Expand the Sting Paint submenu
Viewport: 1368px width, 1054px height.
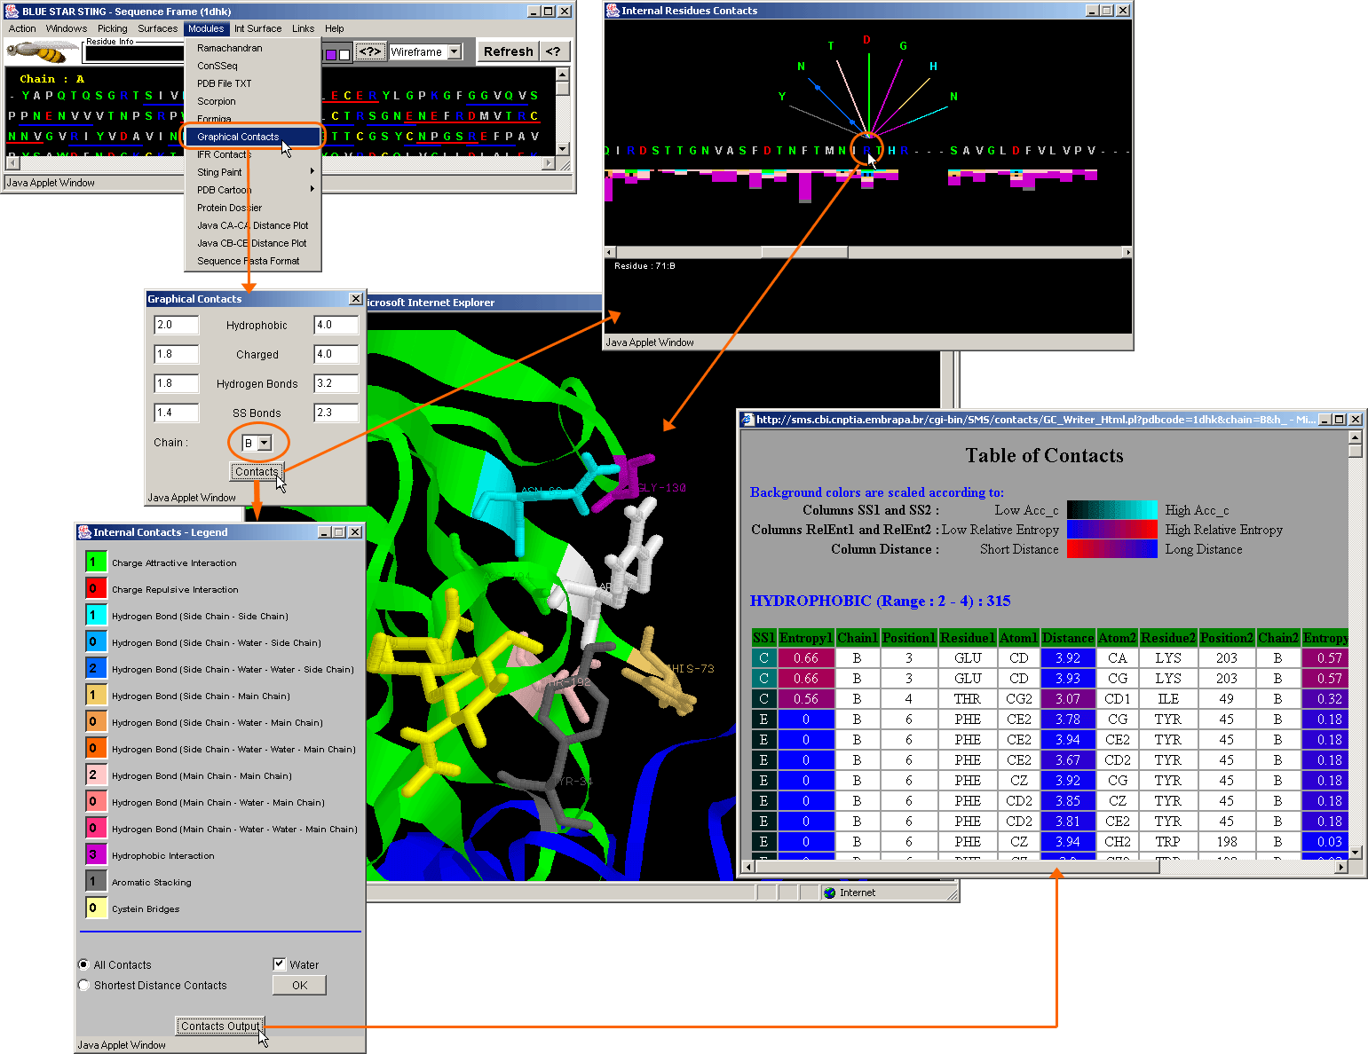(252, 172)
